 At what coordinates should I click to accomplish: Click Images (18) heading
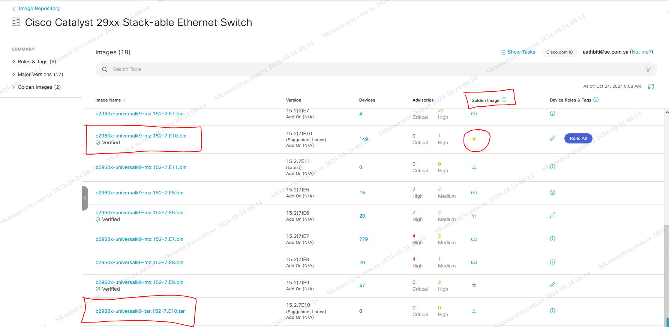[x=113, y=52]
